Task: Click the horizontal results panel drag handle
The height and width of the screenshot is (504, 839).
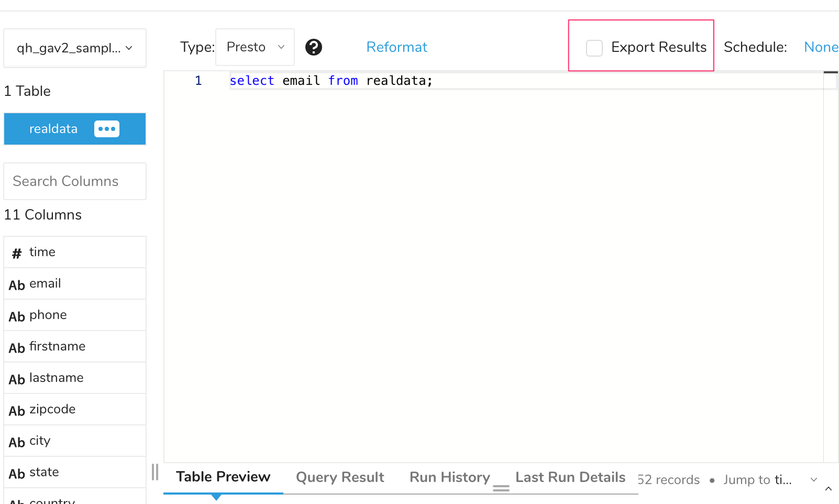Action: tap(501, 488)
